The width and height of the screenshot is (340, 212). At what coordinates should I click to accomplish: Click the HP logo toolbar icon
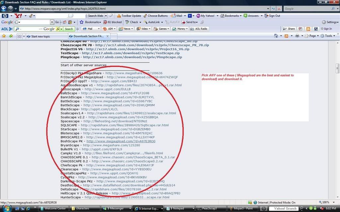pos(5,16)
